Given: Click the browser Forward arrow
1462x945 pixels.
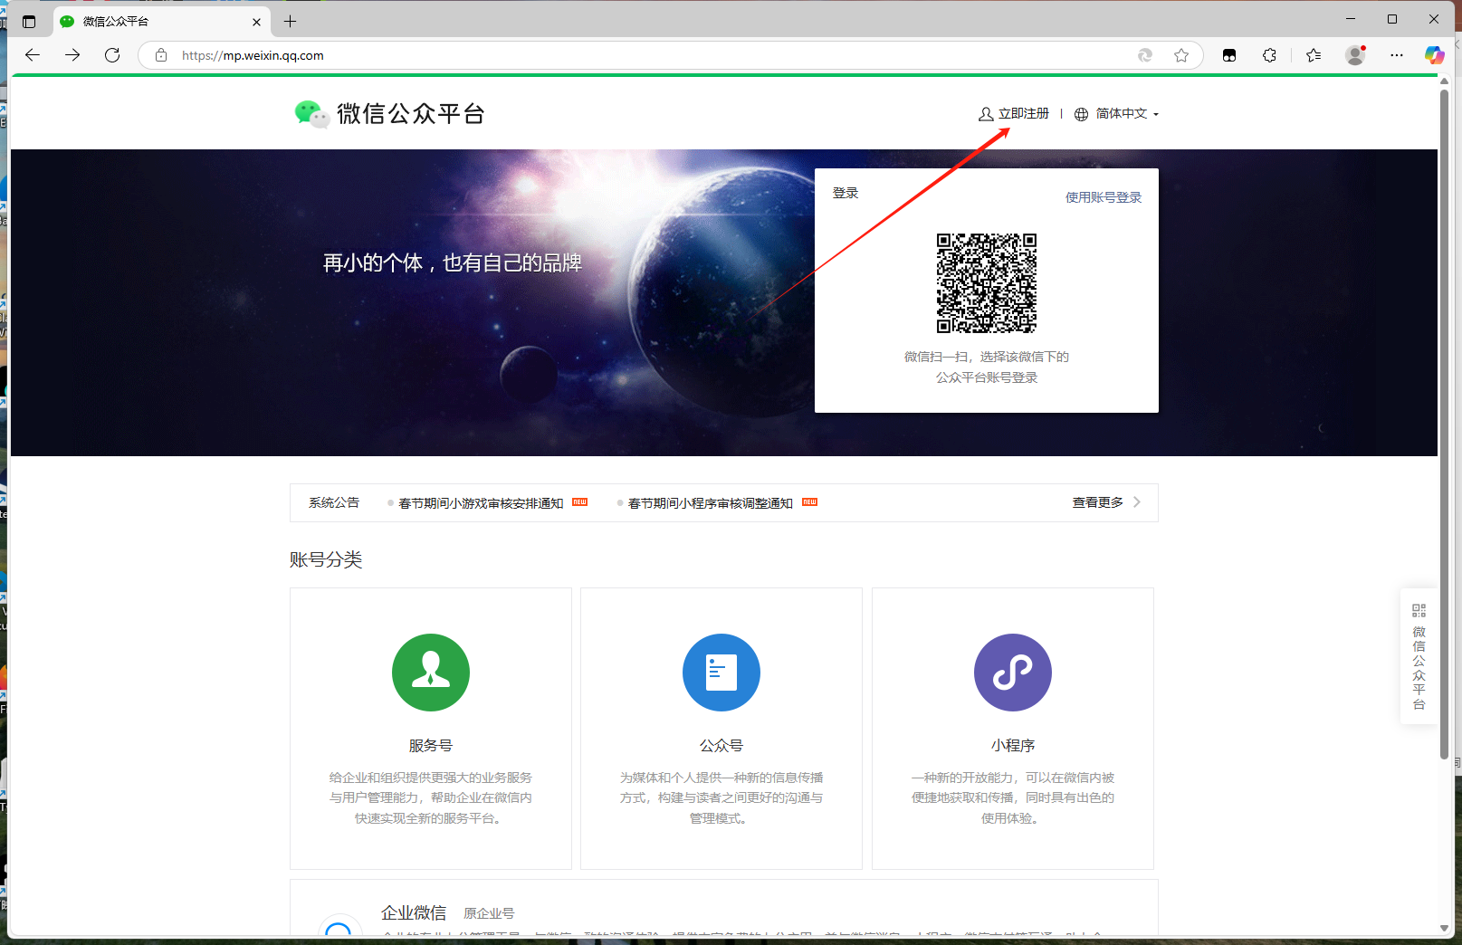Looking at the screenshot, I should tap(72, 55).
